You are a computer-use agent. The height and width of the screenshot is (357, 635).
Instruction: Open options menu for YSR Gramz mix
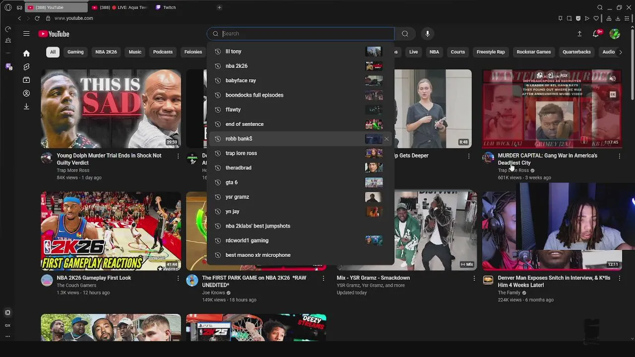tap(474, 279)
